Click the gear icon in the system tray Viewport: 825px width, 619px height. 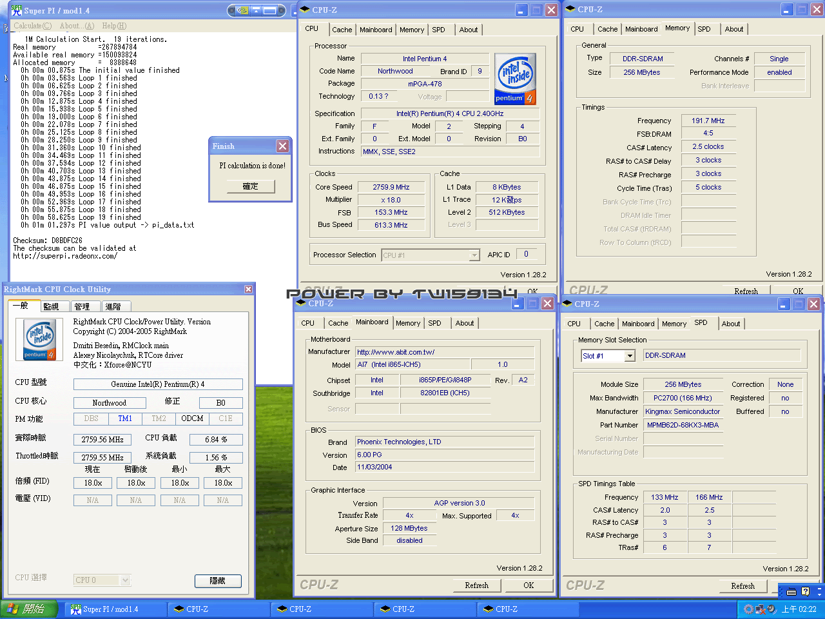[748, 609]
